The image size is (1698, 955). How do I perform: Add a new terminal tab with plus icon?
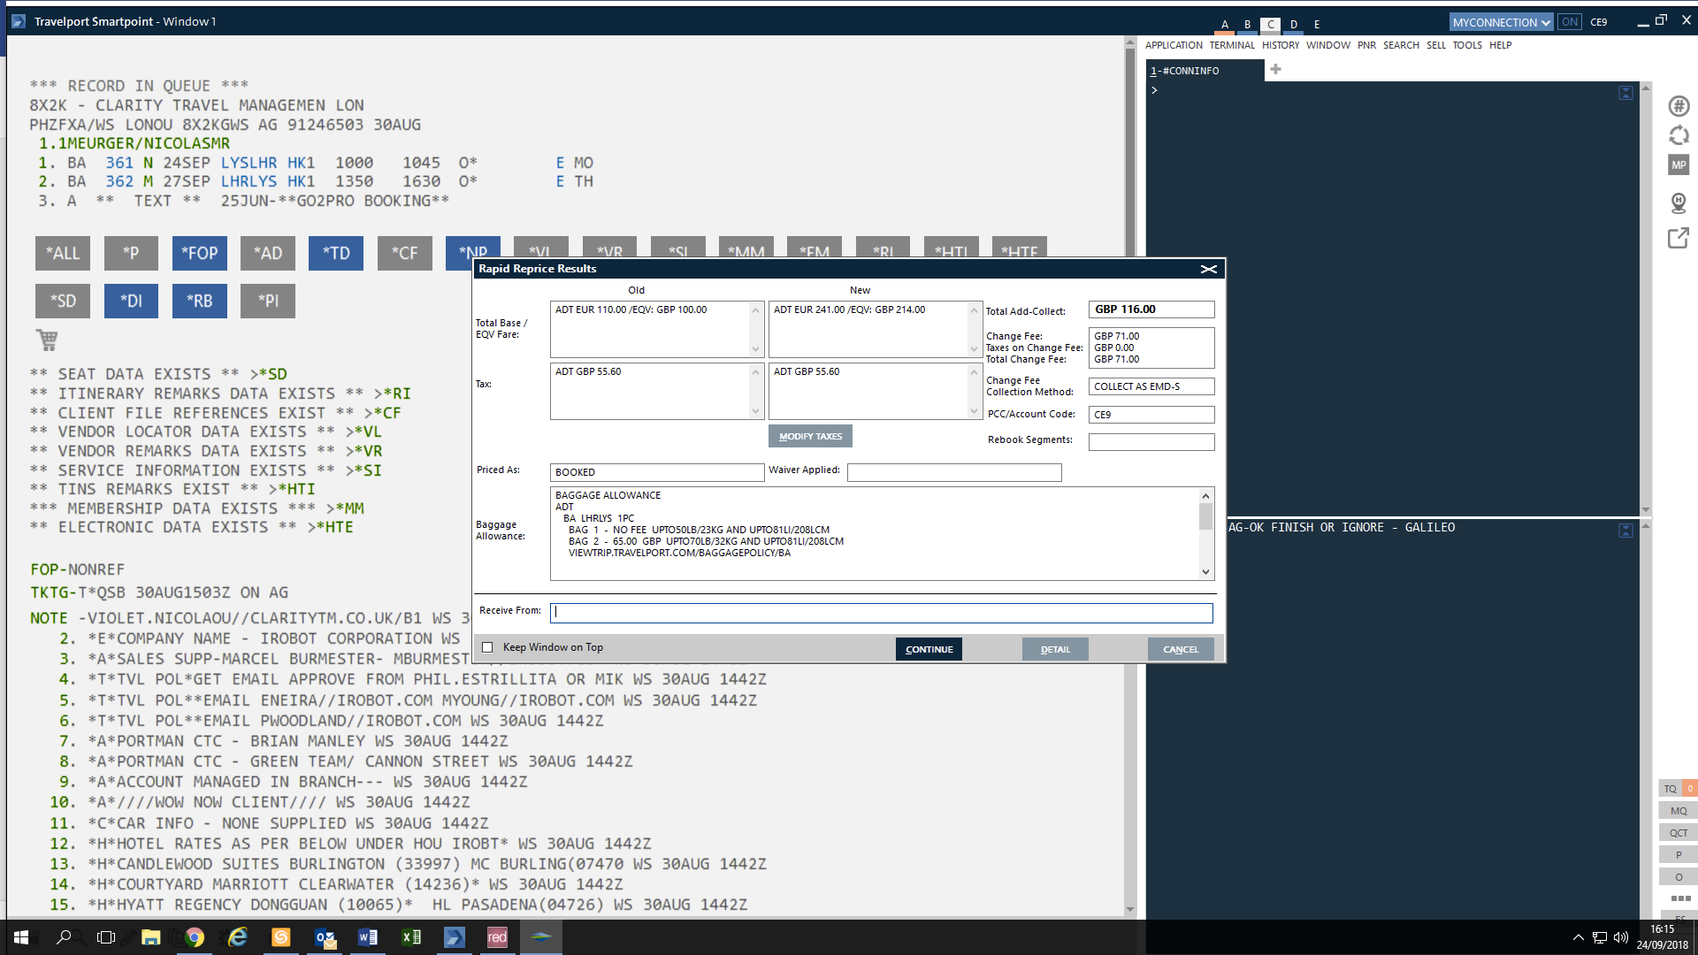pos(1275,70)
